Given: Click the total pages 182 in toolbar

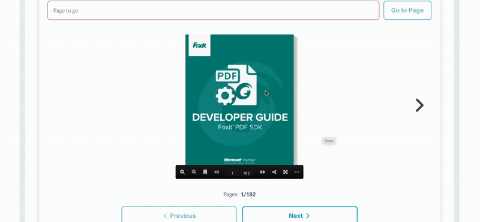Looking at the screenshot, I should click(247, 173).
